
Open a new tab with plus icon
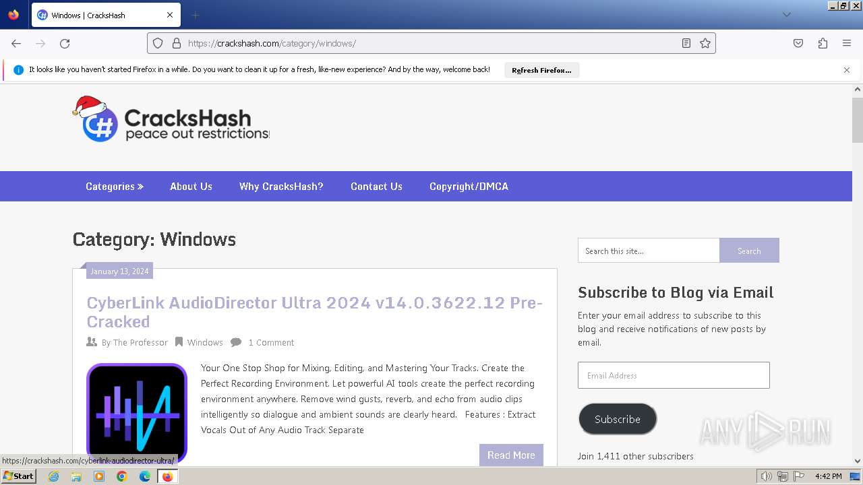pos(195,15)
